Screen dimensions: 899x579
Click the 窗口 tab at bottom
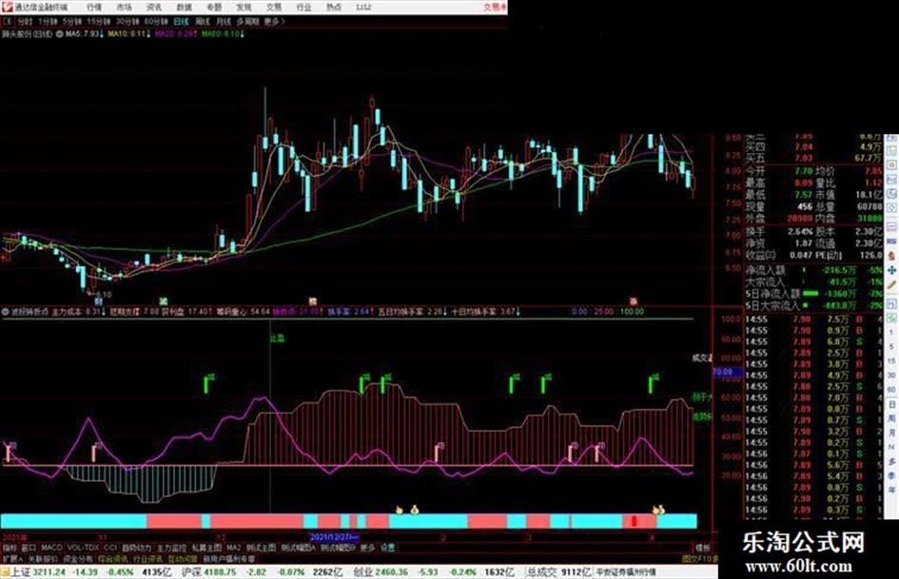(x=29, y=548)
